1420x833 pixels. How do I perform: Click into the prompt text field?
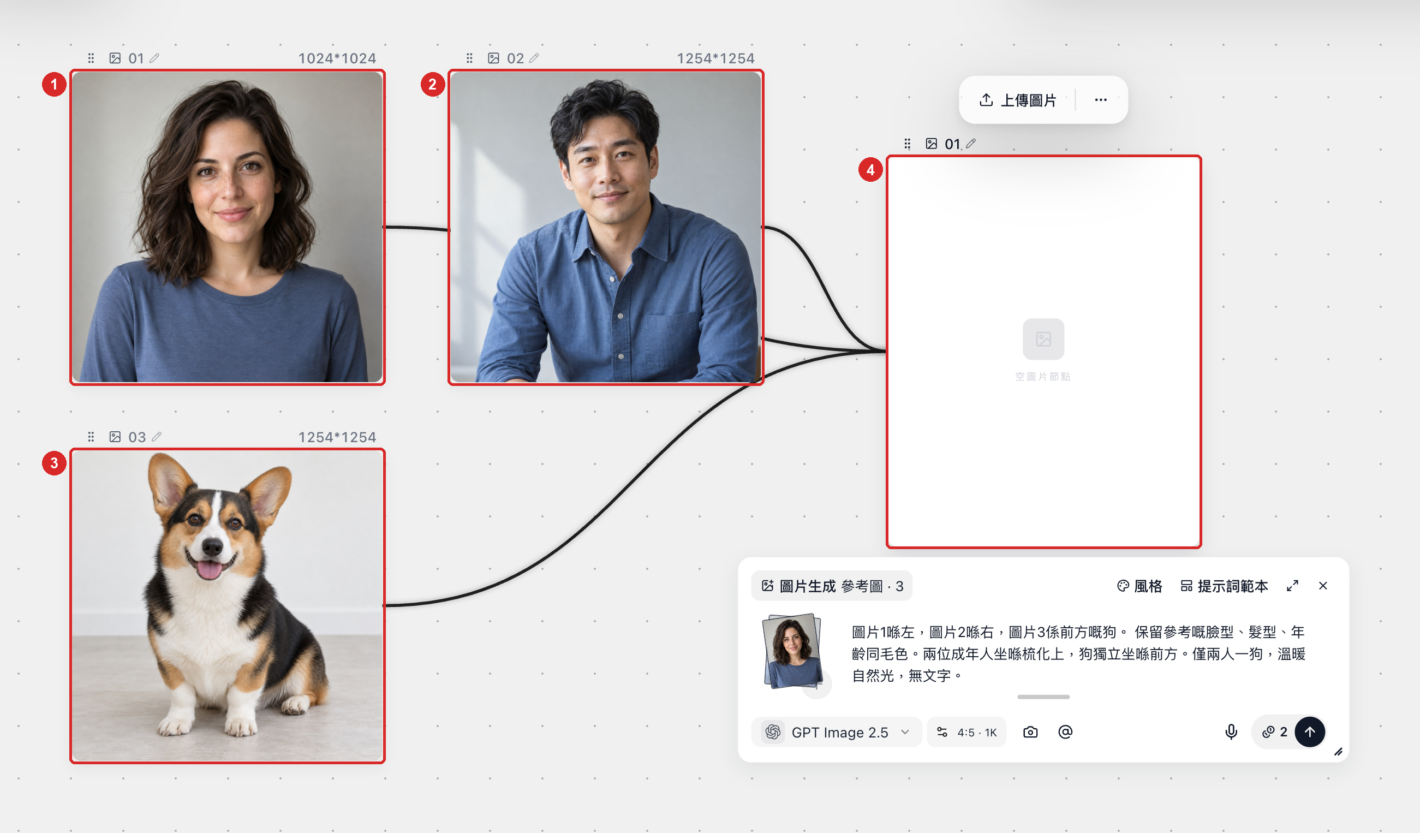click(1078, 654)
